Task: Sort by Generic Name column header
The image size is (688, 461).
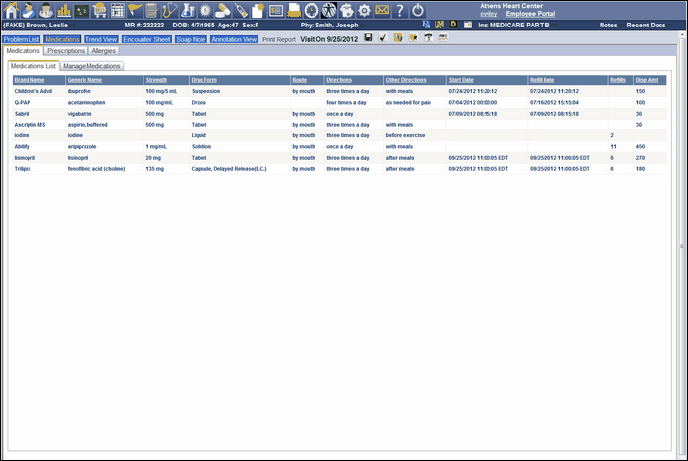Action: pos(85,80)
